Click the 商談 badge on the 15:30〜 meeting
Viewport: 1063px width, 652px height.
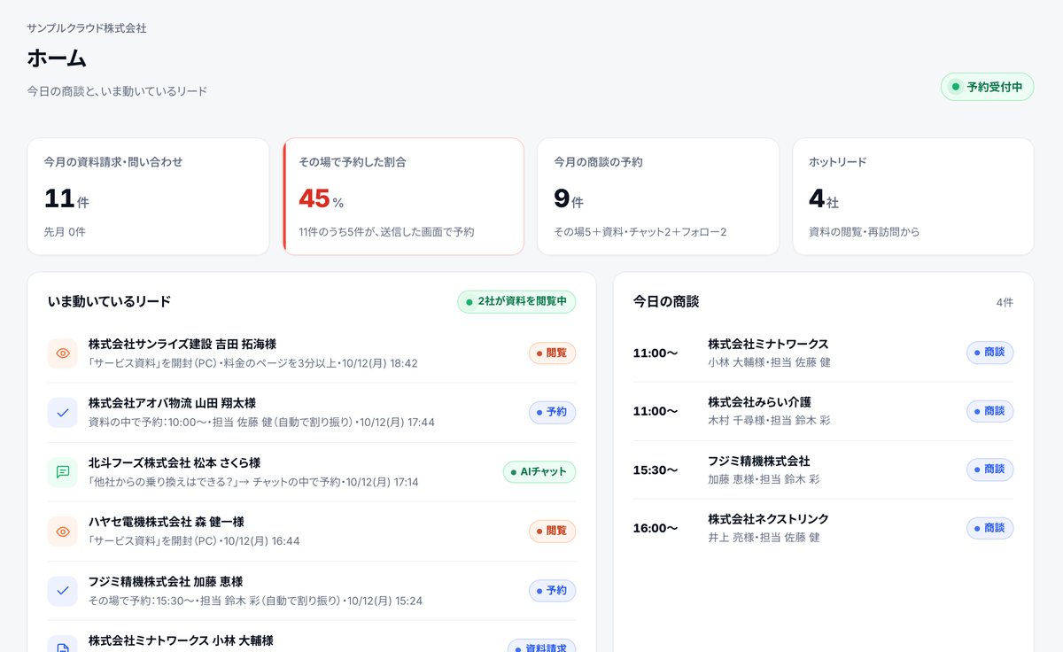989,470
